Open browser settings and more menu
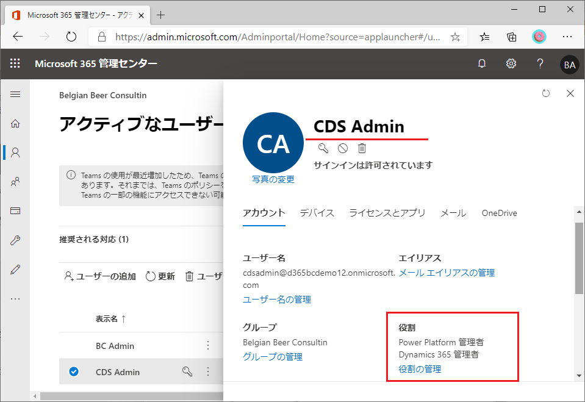Screen dimensions: 585x402 [567, 37]
